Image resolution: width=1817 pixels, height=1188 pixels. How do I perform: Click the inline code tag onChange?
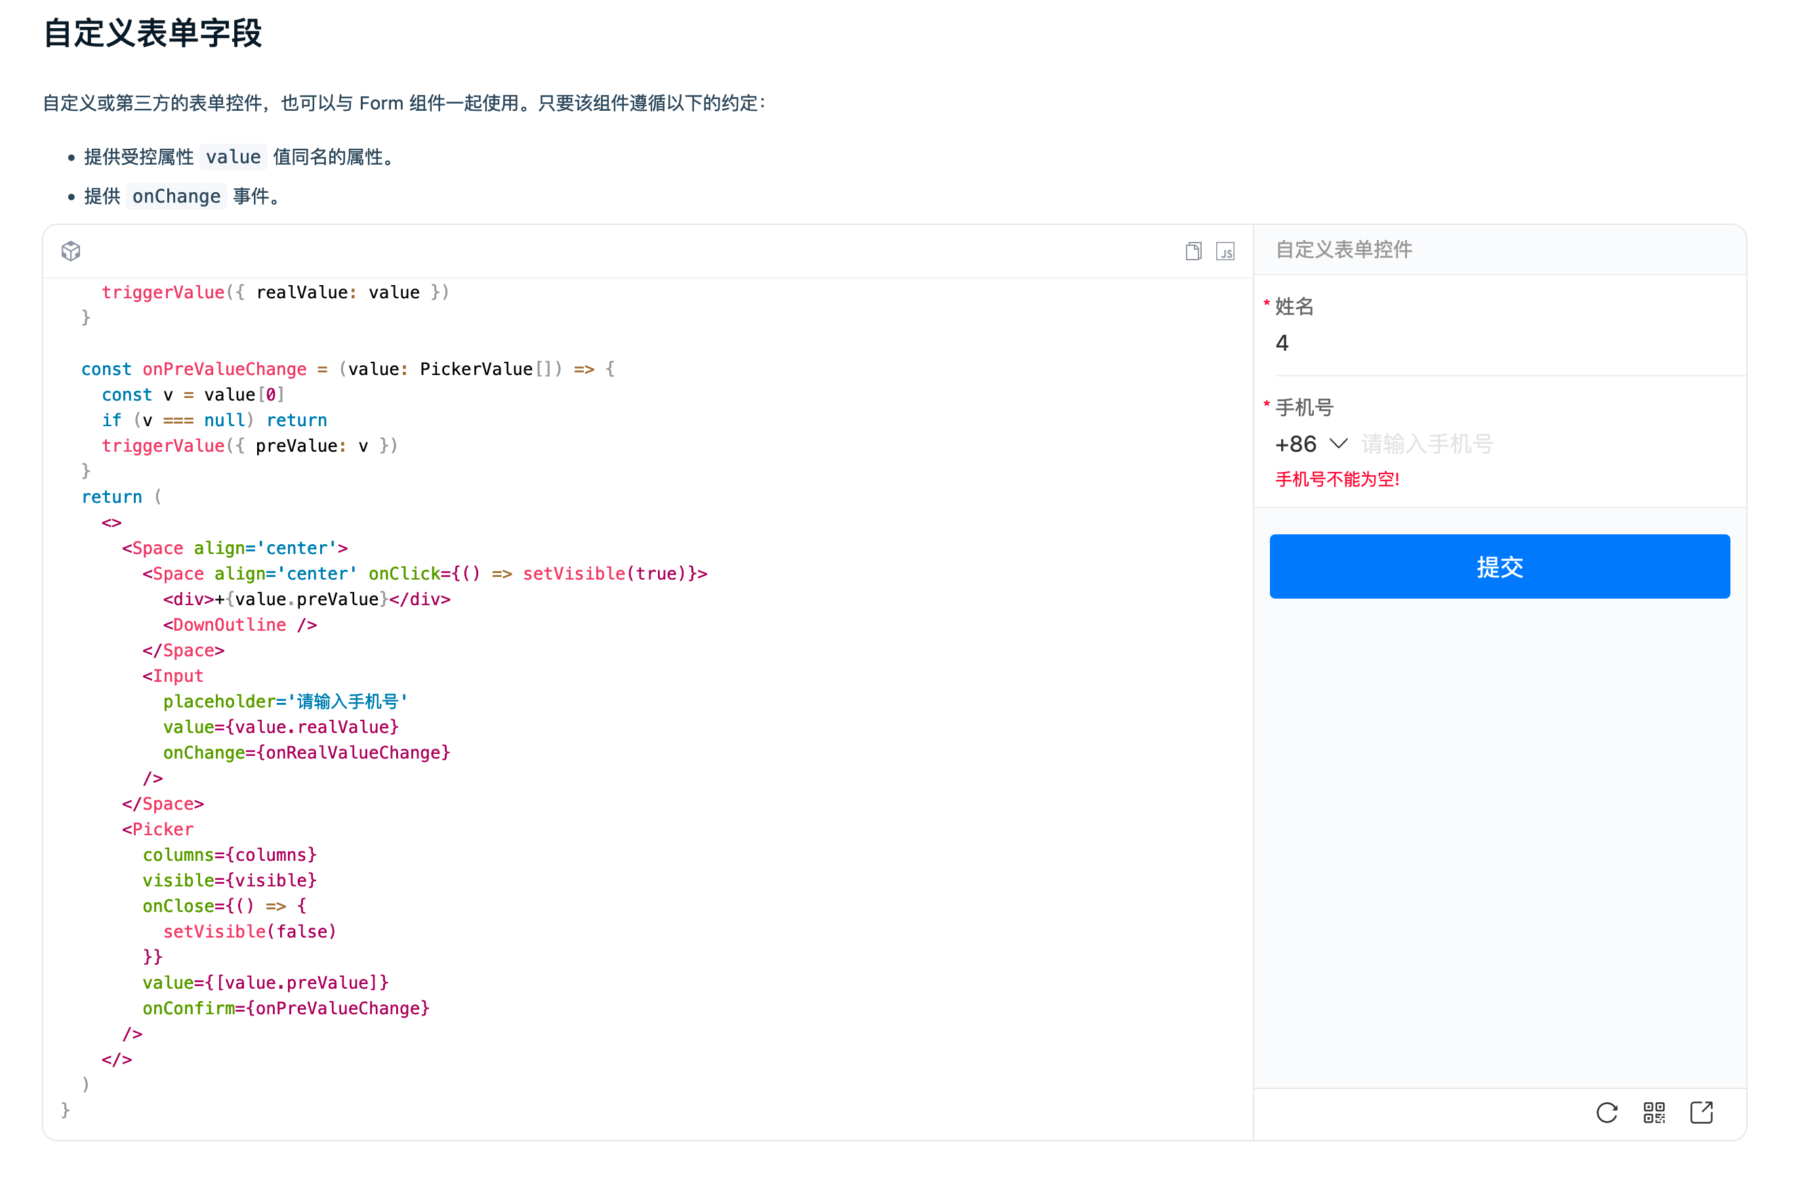[176, 197]
